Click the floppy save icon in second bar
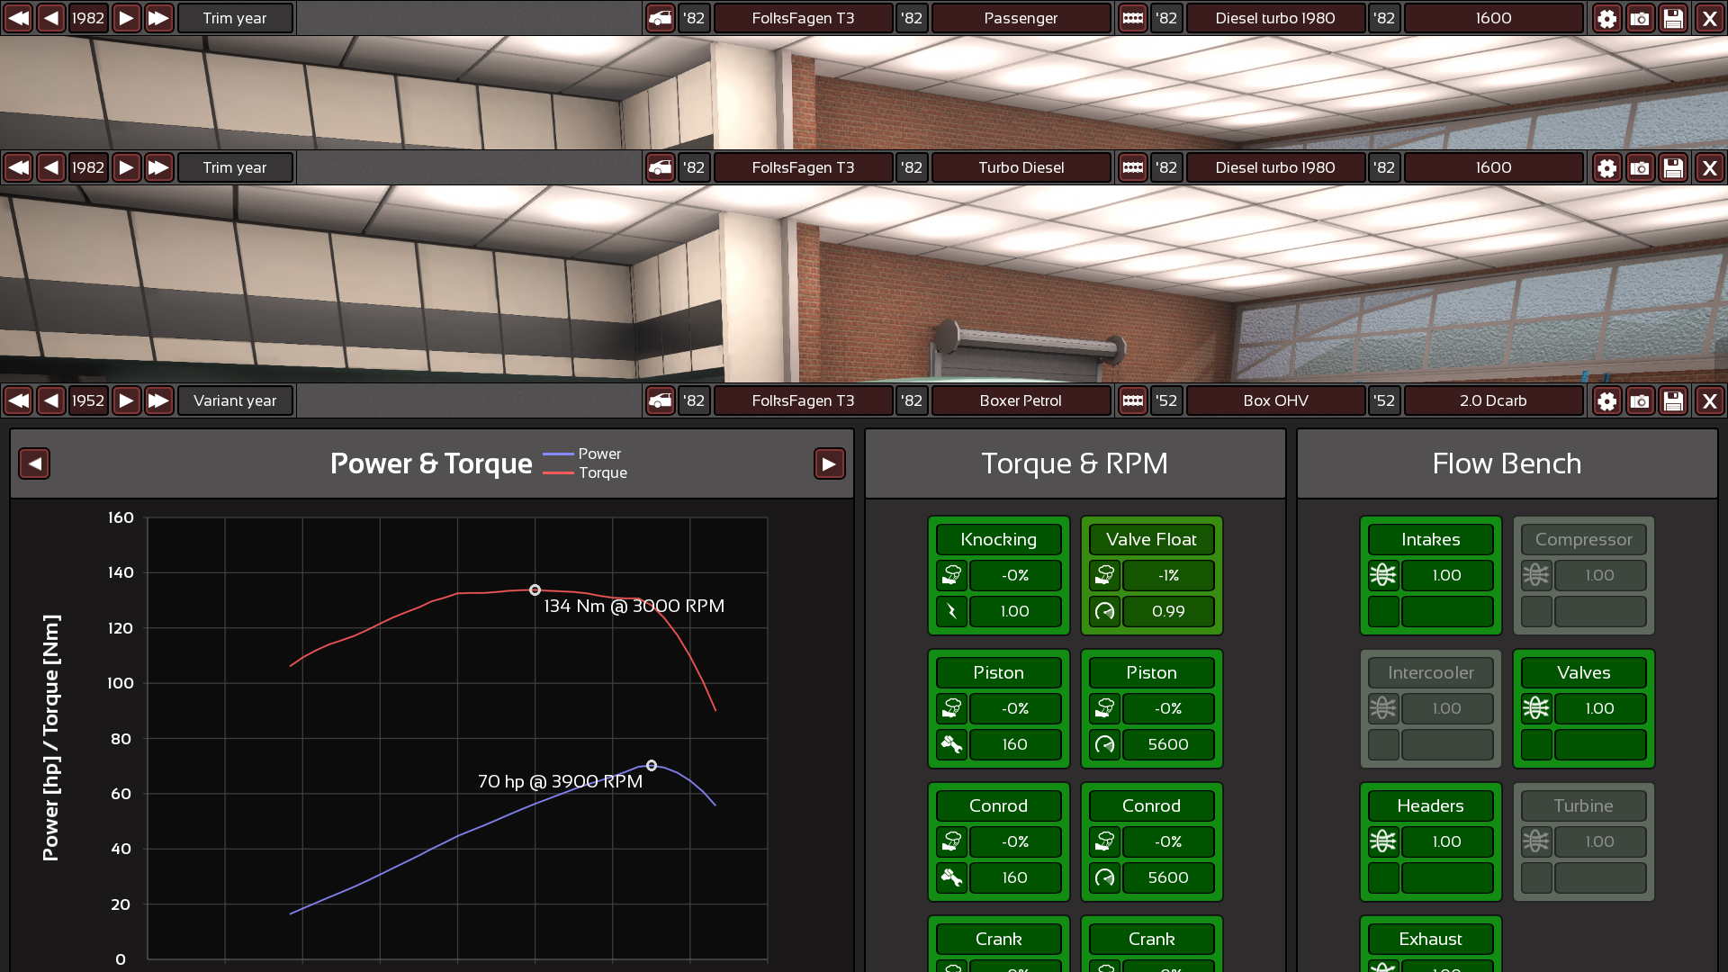The width and height of the screenshot is (1728, 972). click(x=1673, y=167)
